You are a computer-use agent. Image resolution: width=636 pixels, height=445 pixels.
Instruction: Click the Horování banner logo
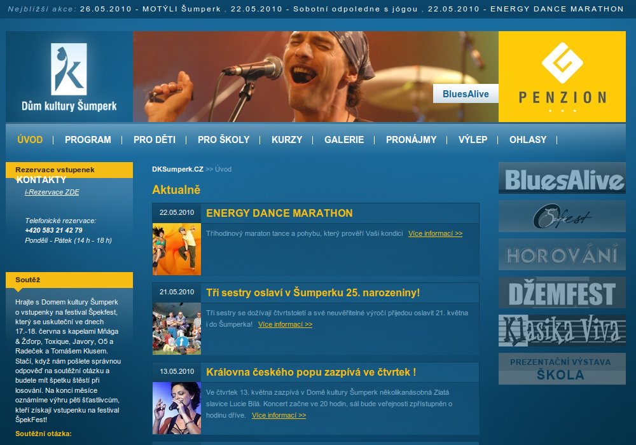coord(562,255)
